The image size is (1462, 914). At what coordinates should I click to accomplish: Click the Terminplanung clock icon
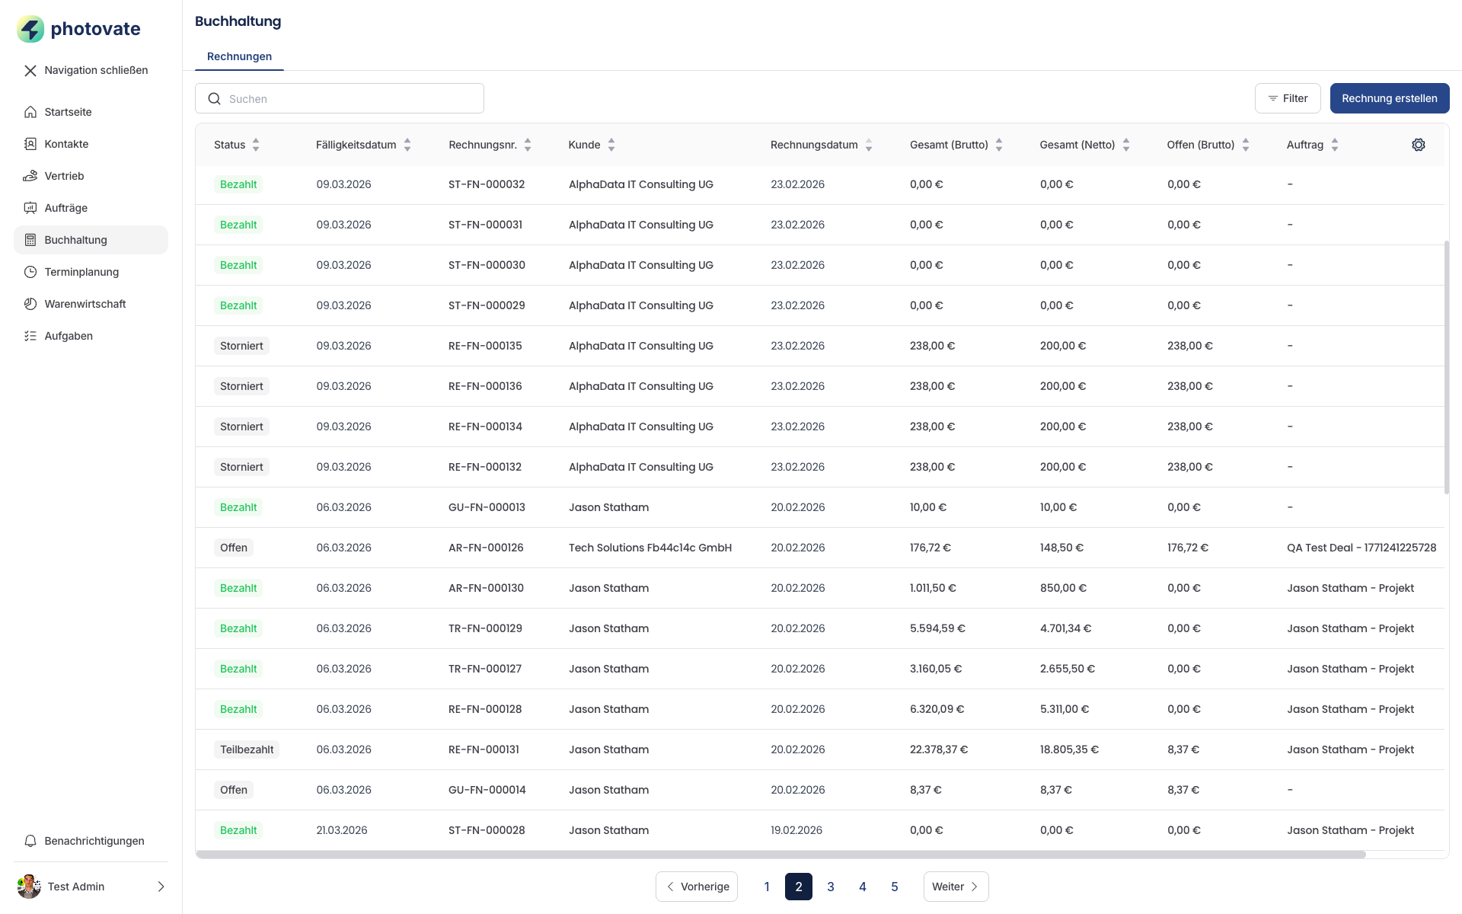click(30, 272)
